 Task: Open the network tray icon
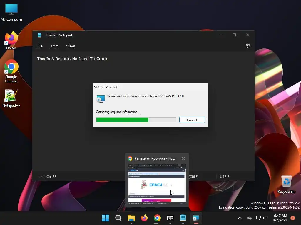pos(258,218)
